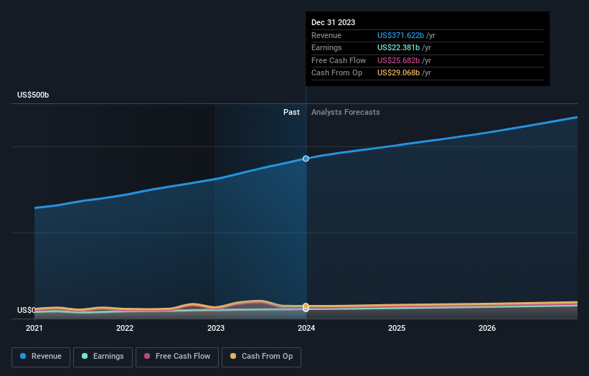Click the US$29.068b cash from op value
589x376 pixels.
point(398,73)
